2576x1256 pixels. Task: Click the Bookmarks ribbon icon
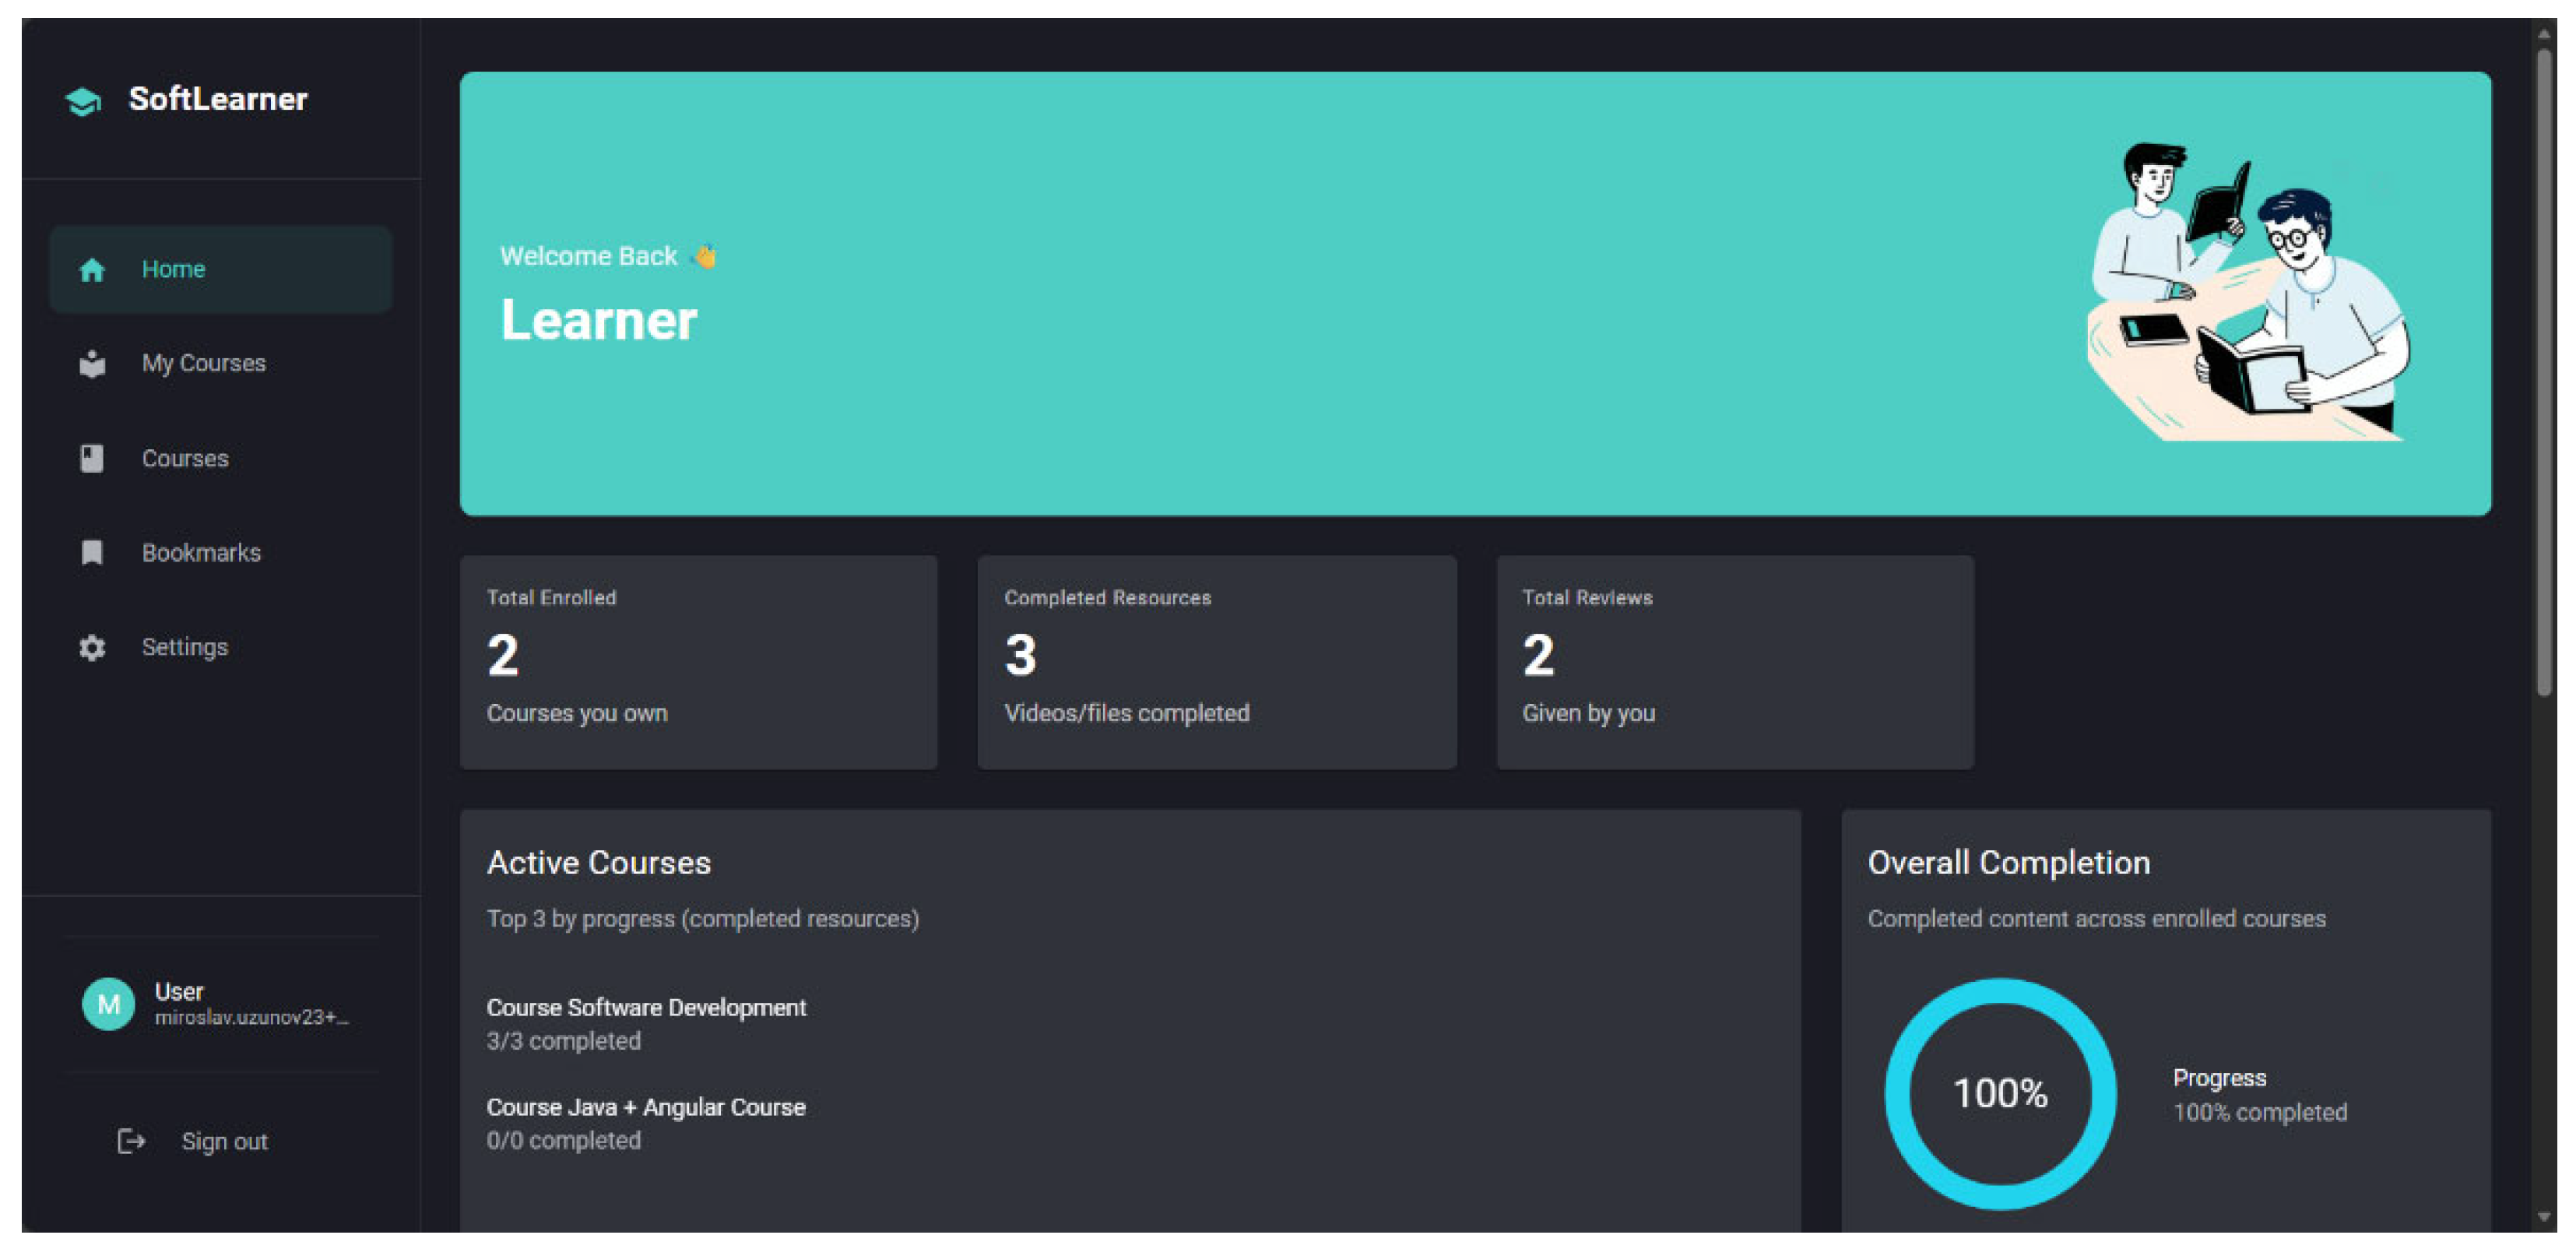pos(92,553)
